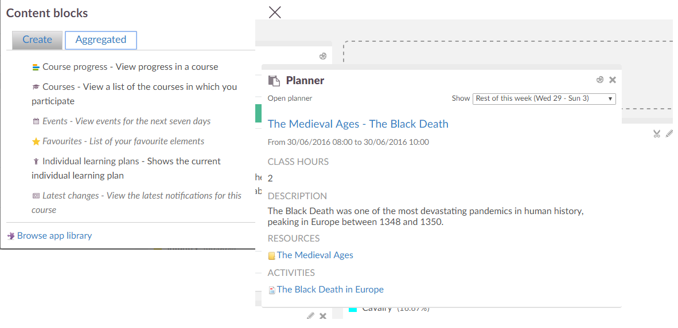The height and width of the screenshot is (328, 678).
Task: Open the Show time range dropdown
Action: point(544,98)
